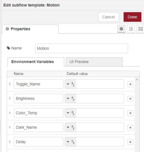Open number type dropdown for Delay
This screenshot has height=152, width=144.
point(70,142)
